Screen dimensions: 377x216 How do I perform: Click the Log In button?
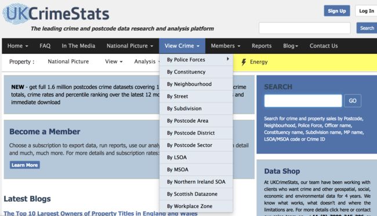366,11
